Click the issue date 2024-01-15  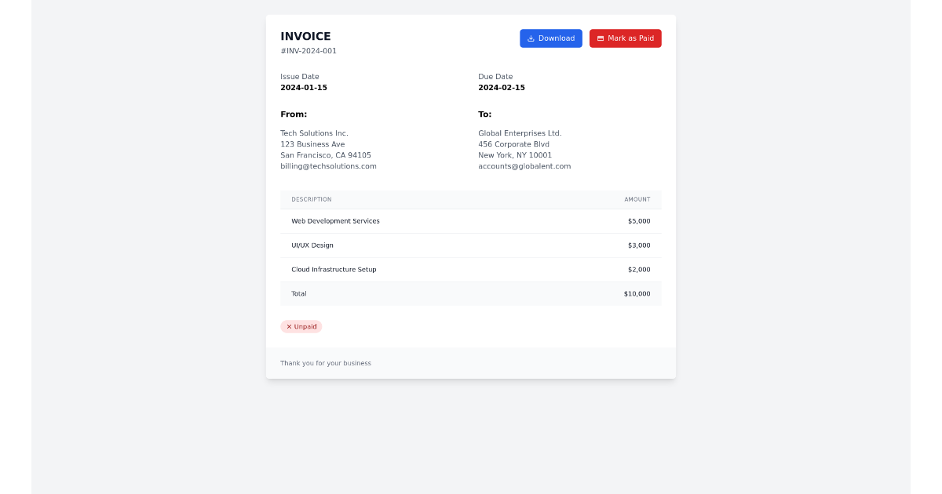point(304,88)
